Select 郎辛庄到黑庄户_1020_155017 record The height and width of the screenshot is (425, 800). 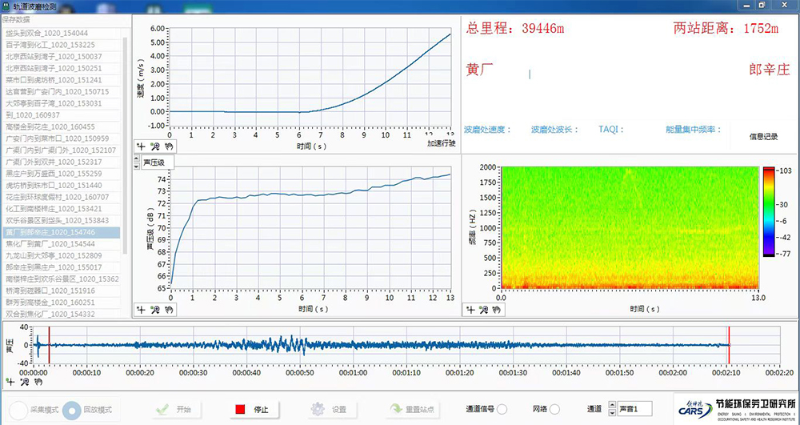pyautogui.click(x=61, y=268)
